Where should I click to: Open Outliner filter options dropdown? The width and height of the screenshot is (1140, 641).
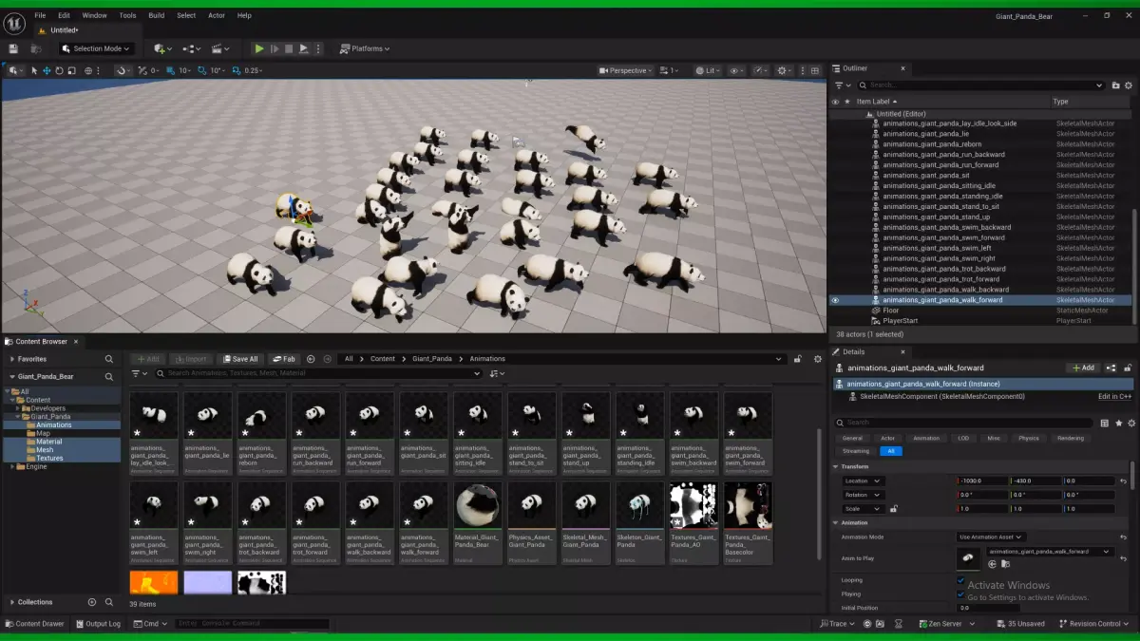click(x=842, y=85)
